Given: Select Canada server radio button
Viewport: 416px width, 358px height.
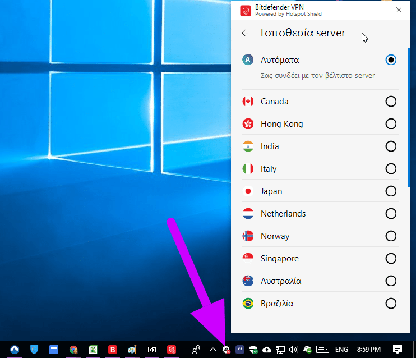Looking at the screenshot, I should pyautogui.click(x=391, y=102).
